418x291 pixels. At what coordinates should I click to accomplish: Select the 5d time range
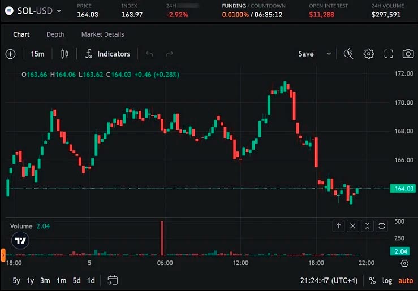[x=76, y=280]
